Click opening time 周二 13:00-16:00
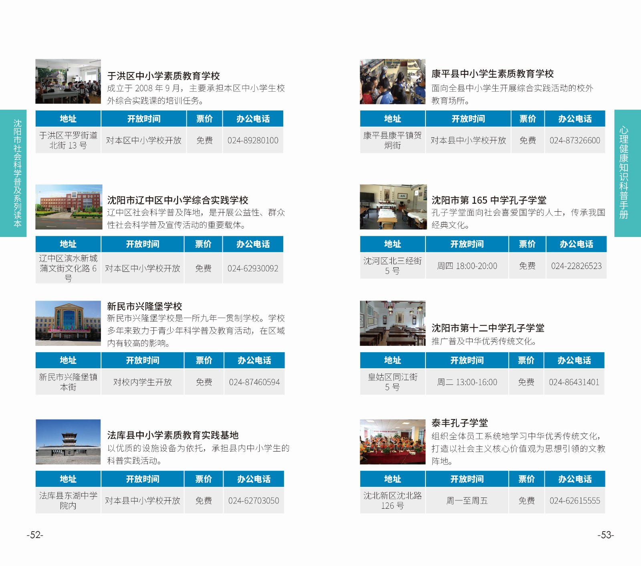The width and height of the screenshot is (641, 566). pyautogui.click(x=467, y=382)
